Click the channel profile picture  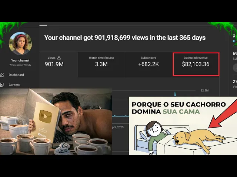click(x=20, y=44)
